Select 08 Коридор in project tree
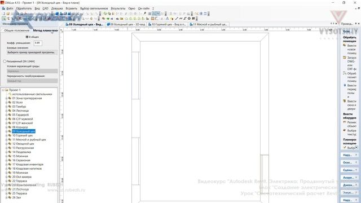 20,127
